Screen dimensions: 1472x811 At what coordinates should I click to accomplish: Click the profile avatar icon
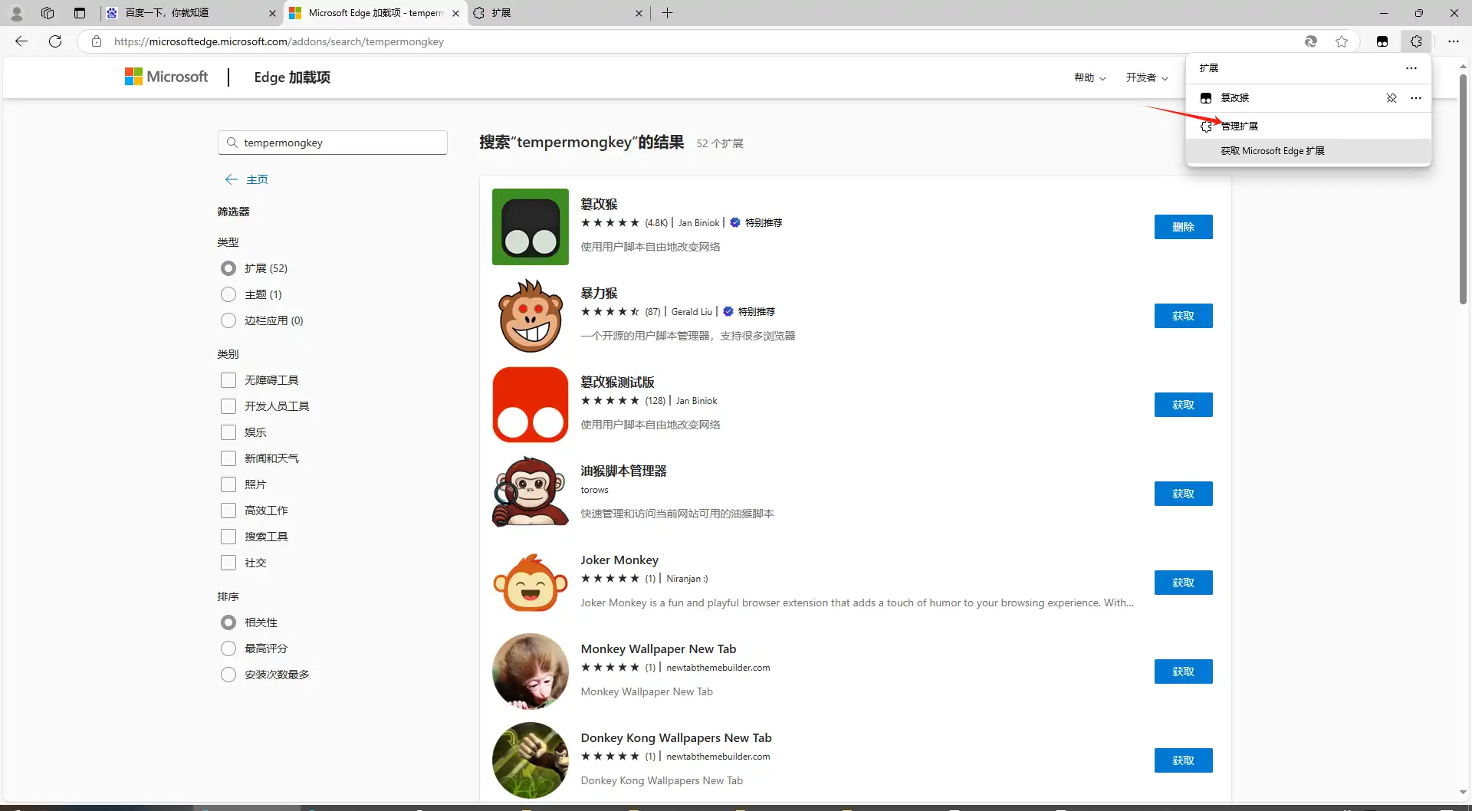pyautogui.click(x=16, y=13)
